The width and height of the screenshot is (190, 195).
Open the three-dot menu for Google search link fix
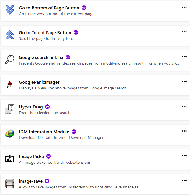pos(184,57)
